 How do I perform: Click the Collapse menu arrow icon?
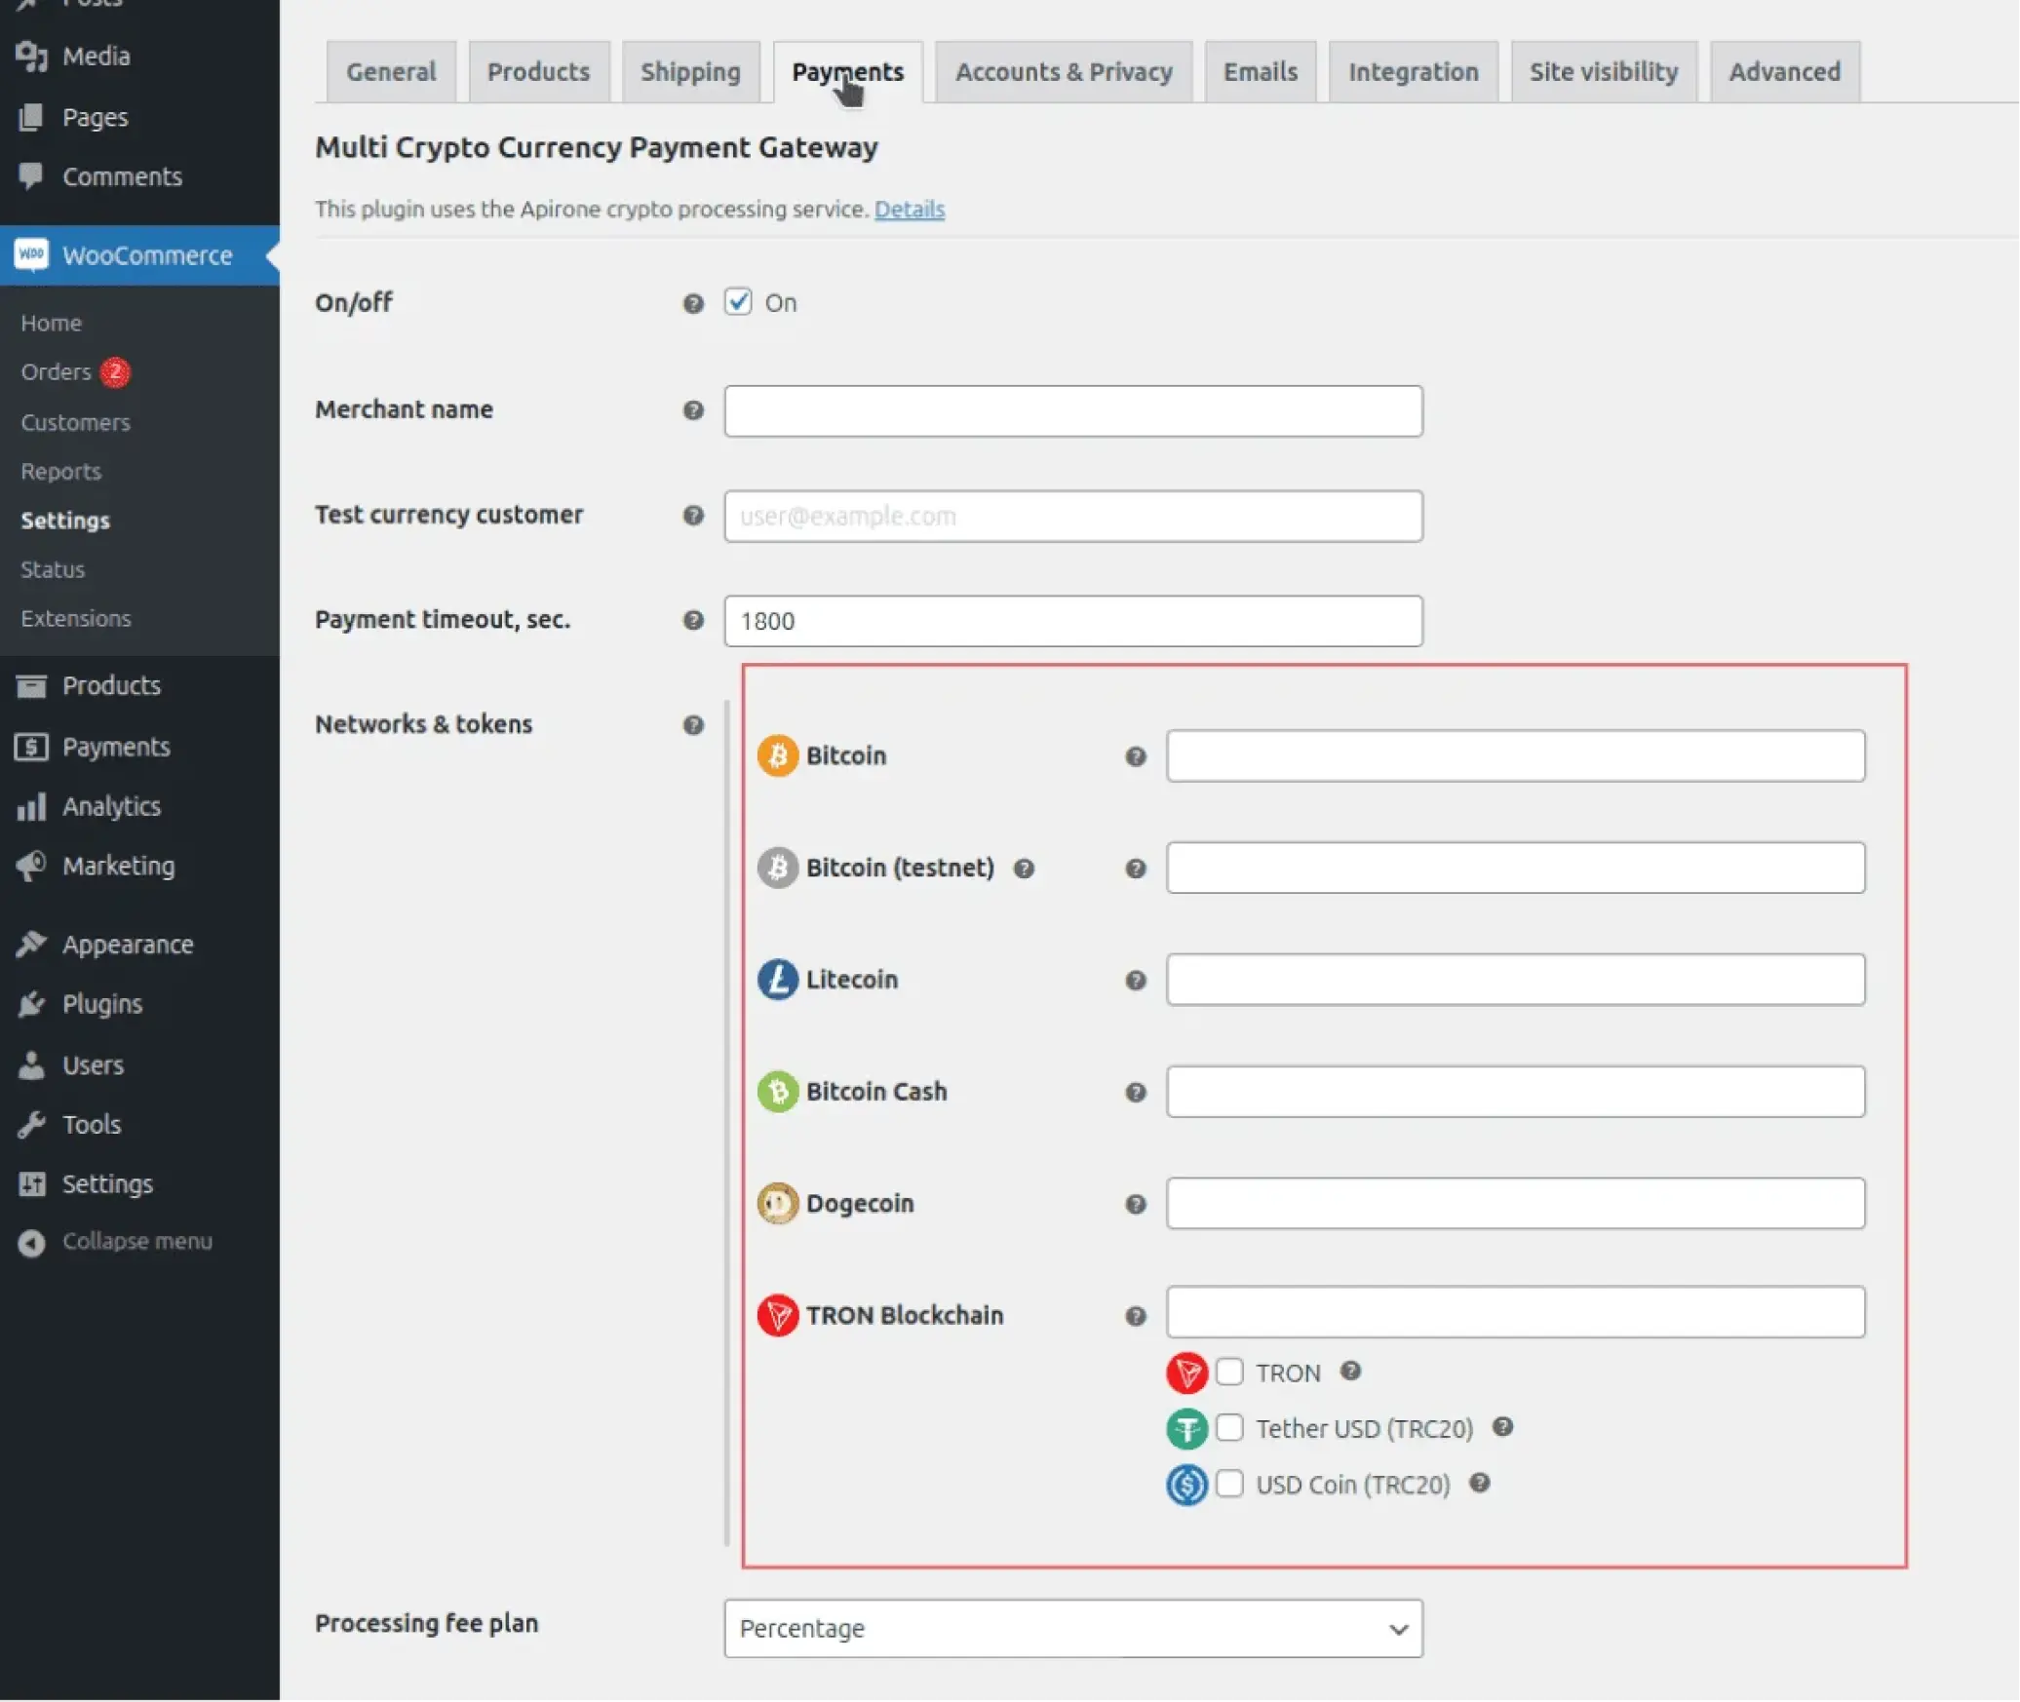coord(31,1243)
